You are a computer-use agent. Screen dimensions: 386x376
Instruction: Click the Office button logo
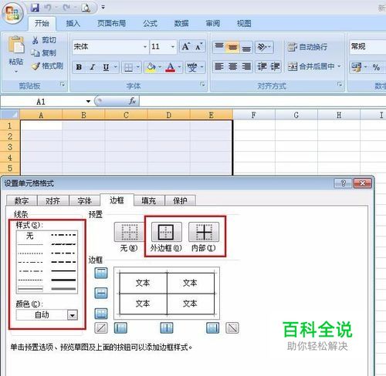click(x=13, y=13)
